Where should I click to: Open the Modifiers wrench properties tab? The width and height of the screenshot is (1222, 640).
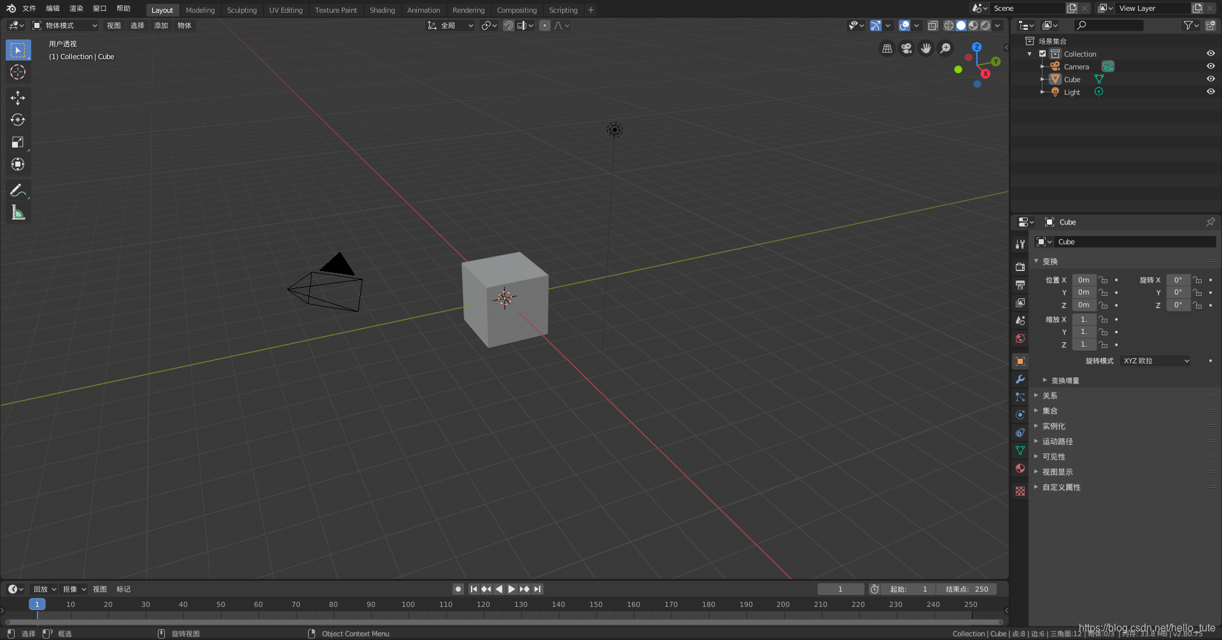(x=1020, y=379)
